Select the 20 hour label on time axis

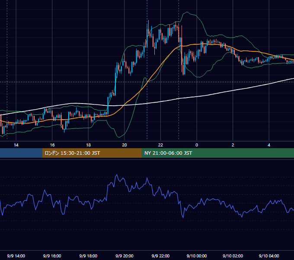[x=125, y=145]
